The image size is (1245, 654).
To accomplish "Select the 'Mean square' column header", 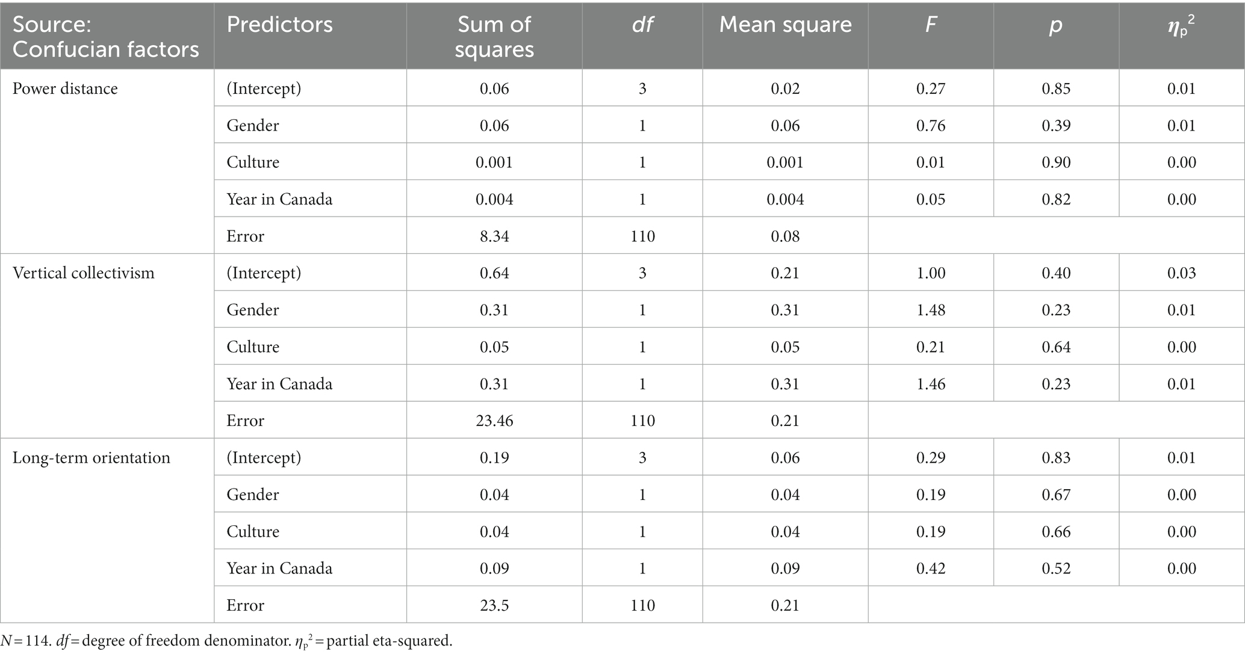I will pyautogui.click(x=785, y=25).
